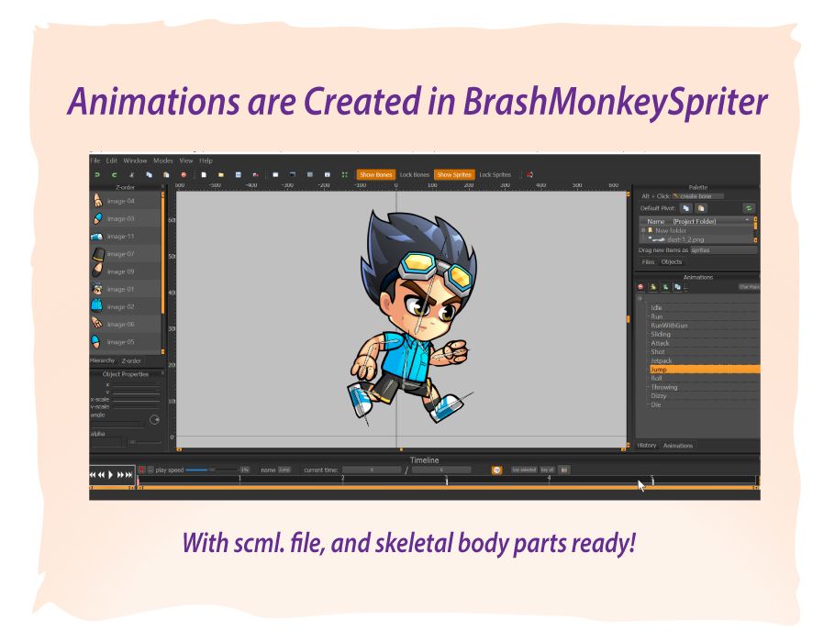The width and height of the screenshot is (835, 642).
Task: Click the Cut scissors toolbar icon
Action: [131, 174]
